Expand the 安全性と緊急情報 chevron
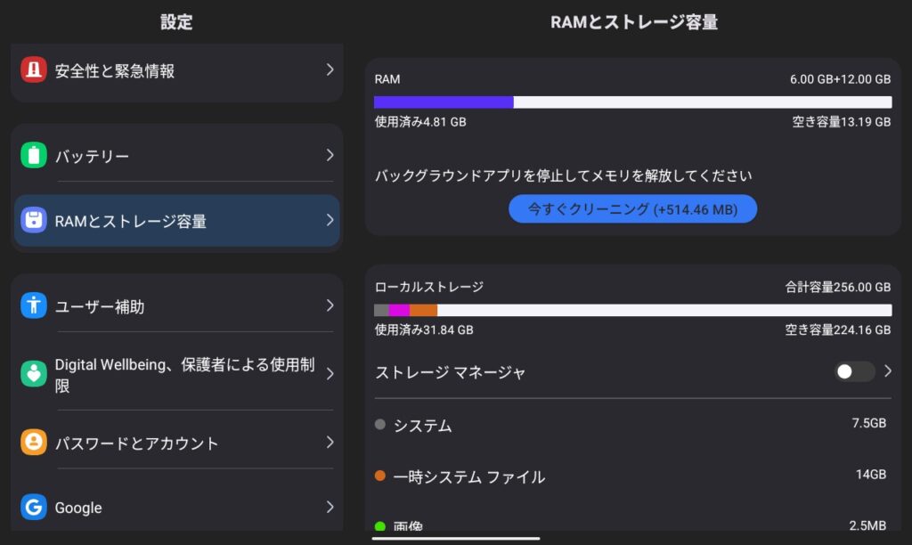This screenshot has width=912, height=545. point(330,69)
